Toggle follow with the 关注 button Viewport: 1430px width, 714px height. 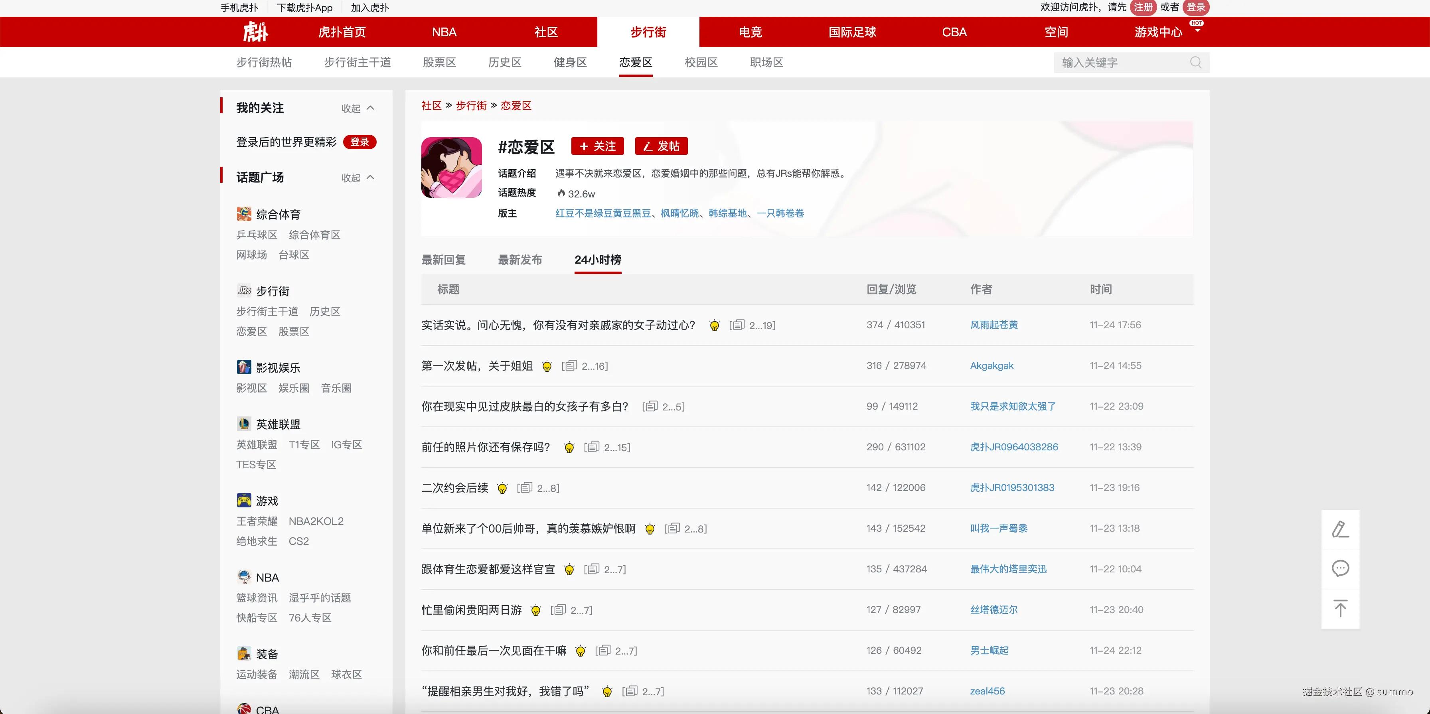597,146
